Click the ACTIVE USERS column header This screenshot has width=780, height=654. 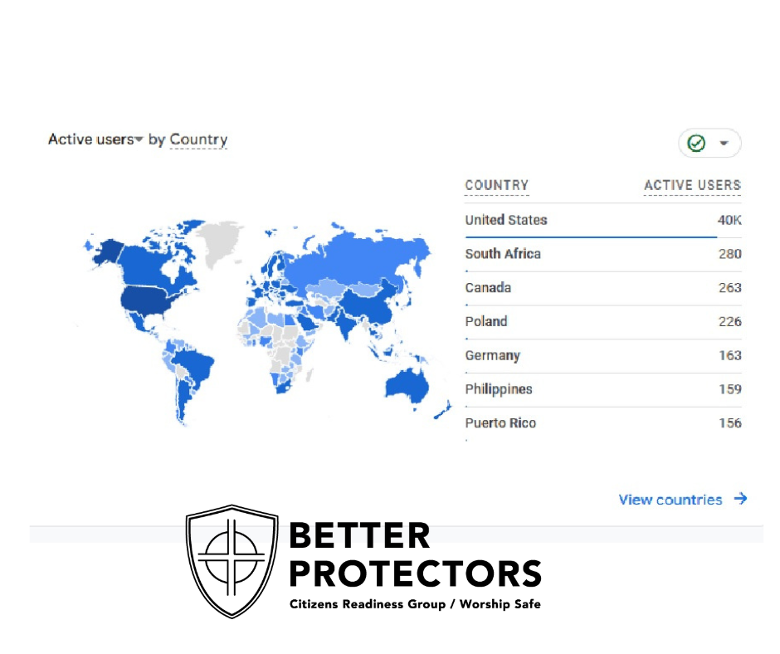click(x=692, y=186)
